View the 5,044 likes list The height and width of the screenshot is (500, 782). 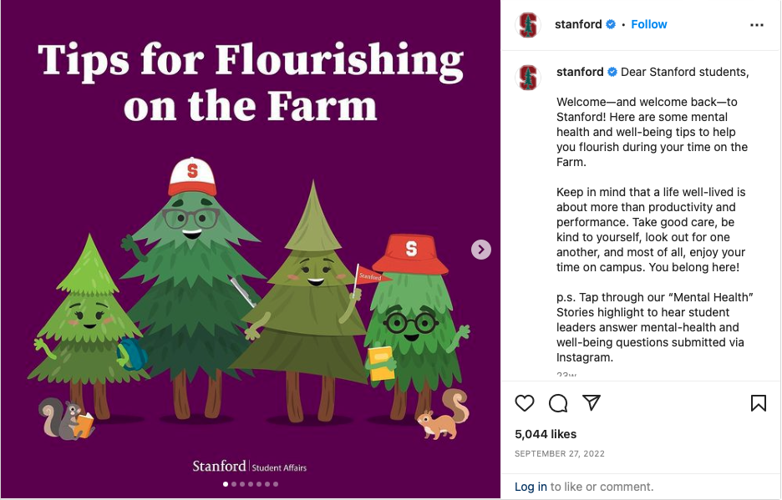click(546, 434)
